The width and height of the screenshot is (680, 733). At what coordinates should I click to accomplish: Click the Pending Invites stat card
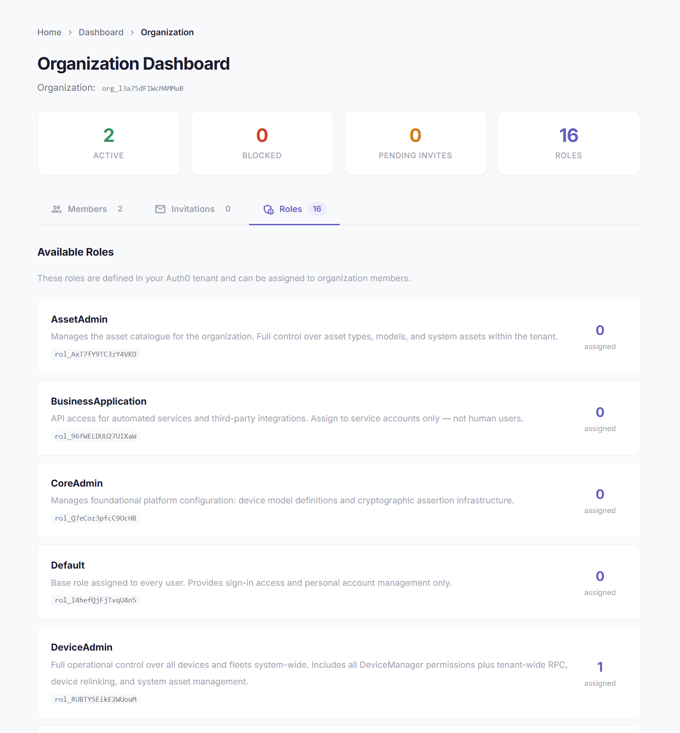tap(416, 143)
